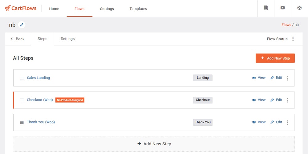Open the support lifebuoy icon
The height and width of the screenshot is (154, 308).
coord(299,8)
